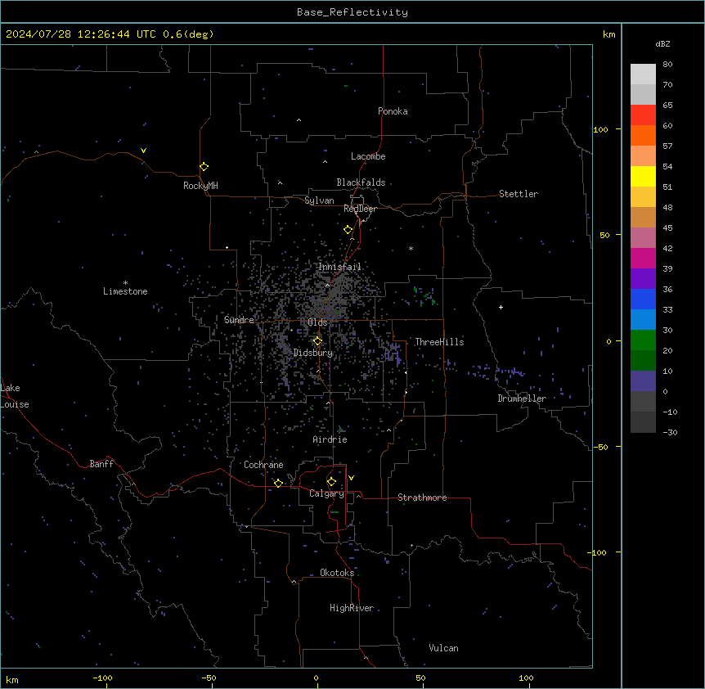Click the Blackfalds label

click(x=361, y=182)
